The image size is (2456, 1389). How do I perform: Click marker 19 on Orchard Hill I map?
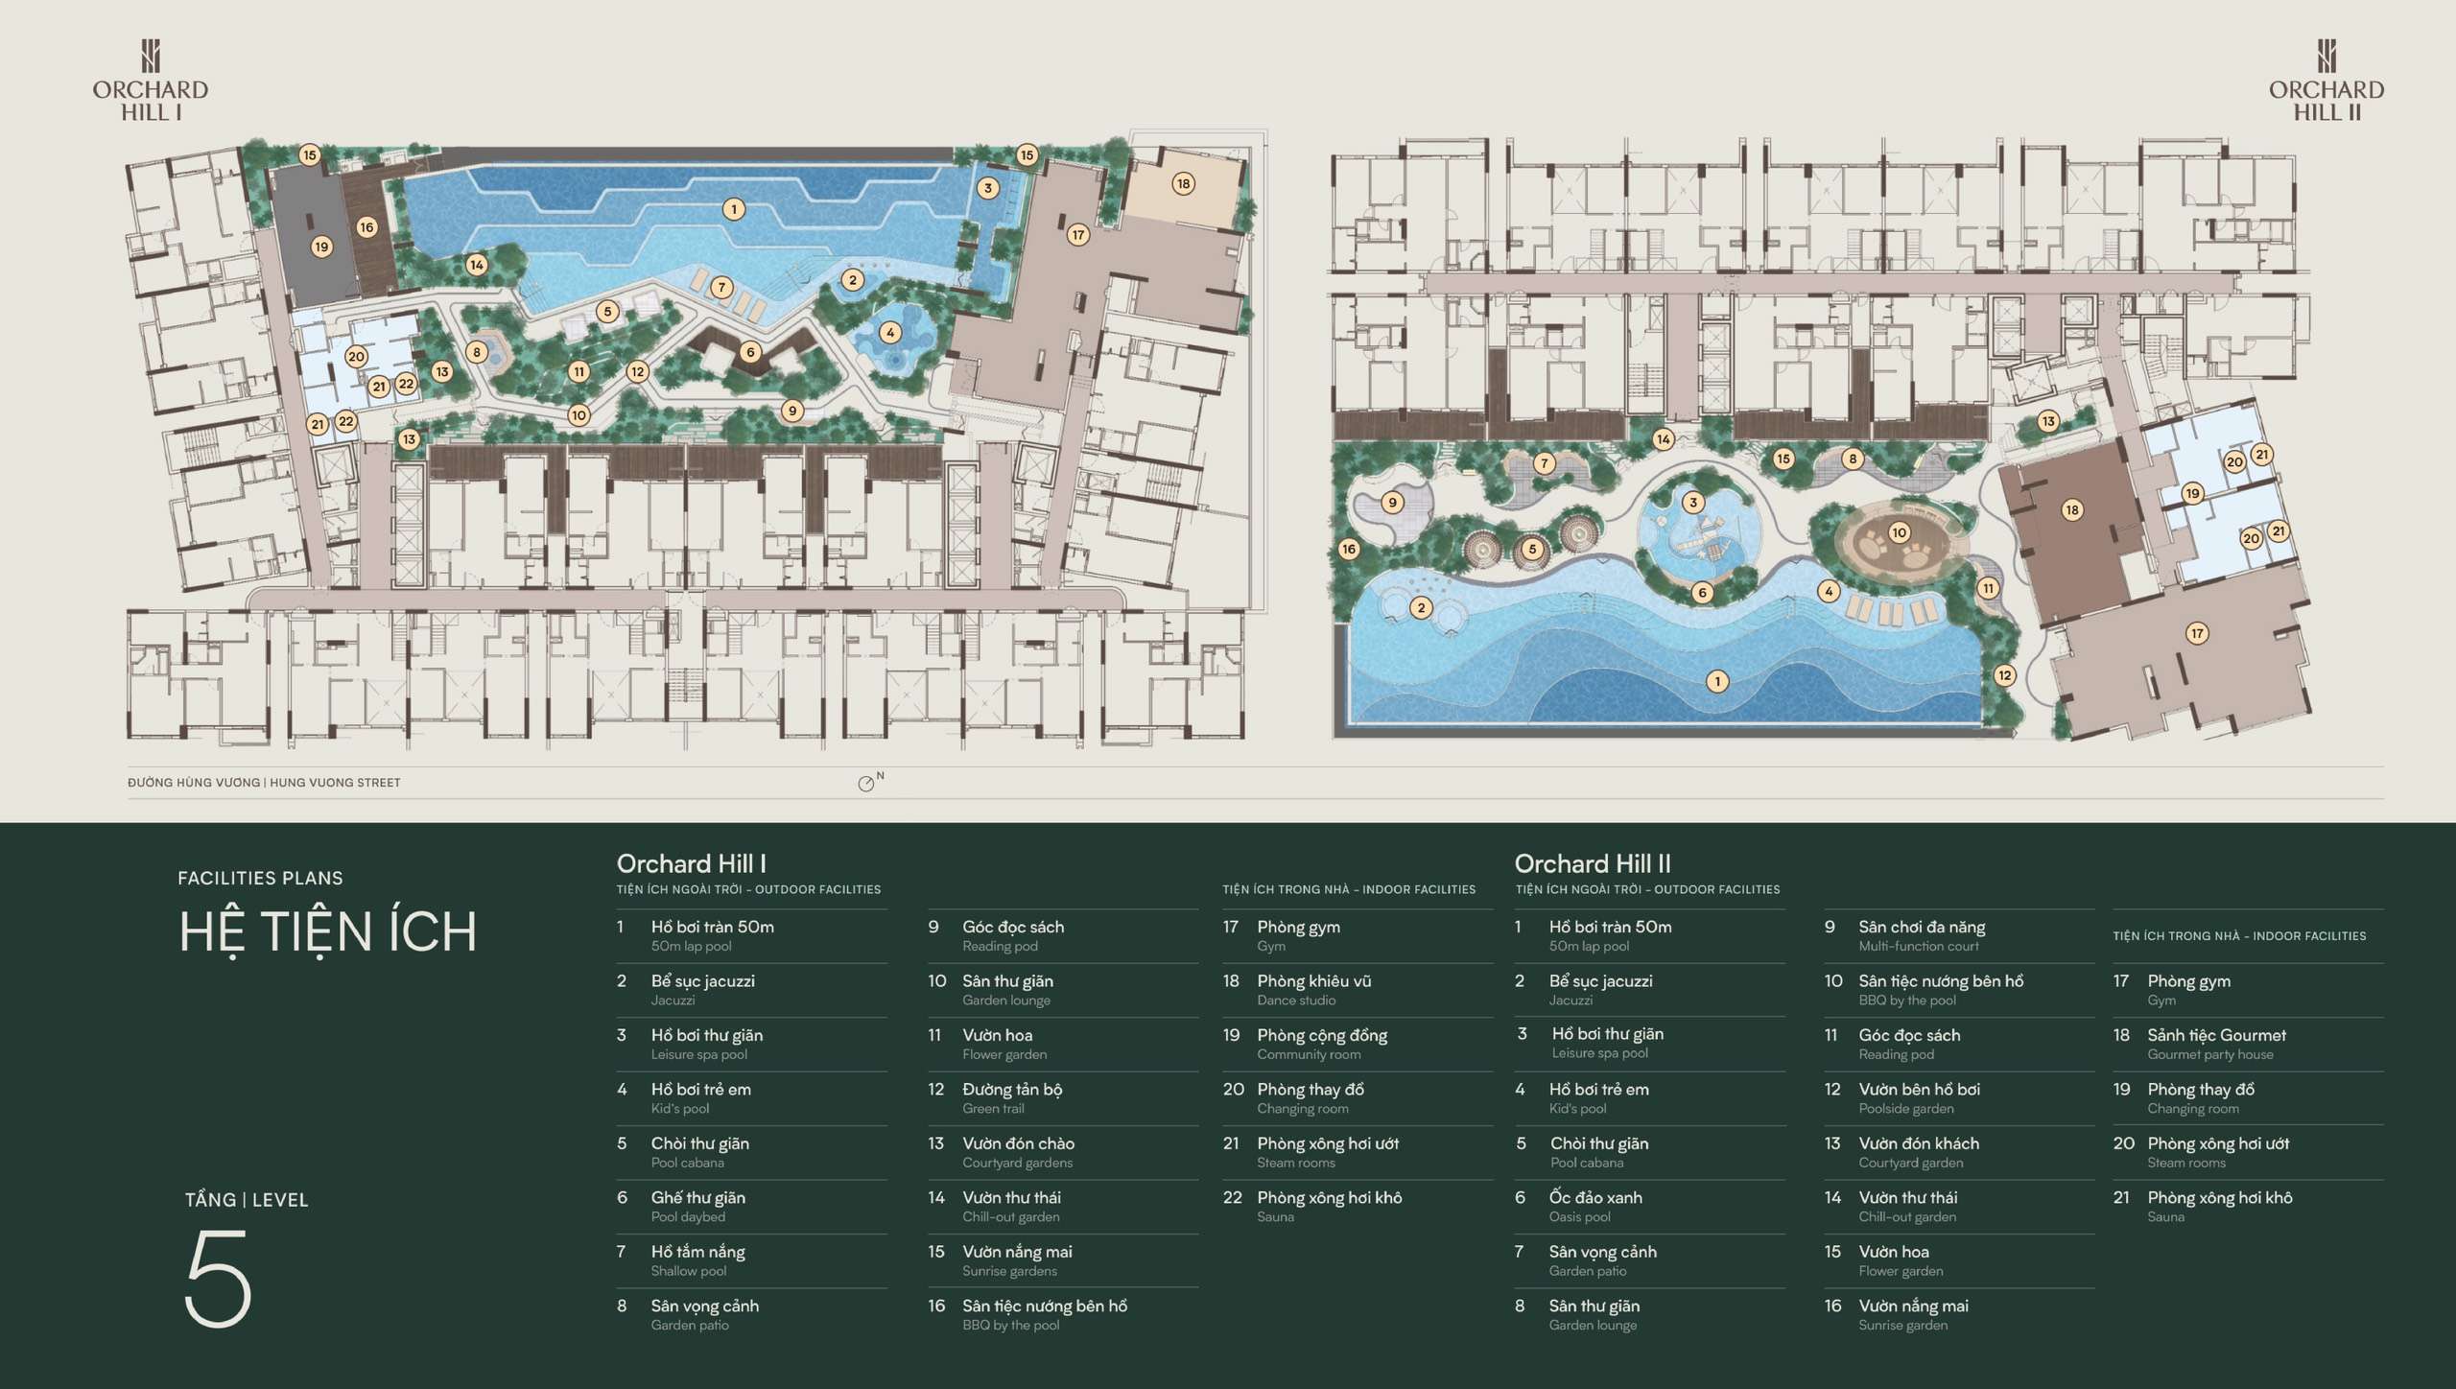(x=321, y=247)
